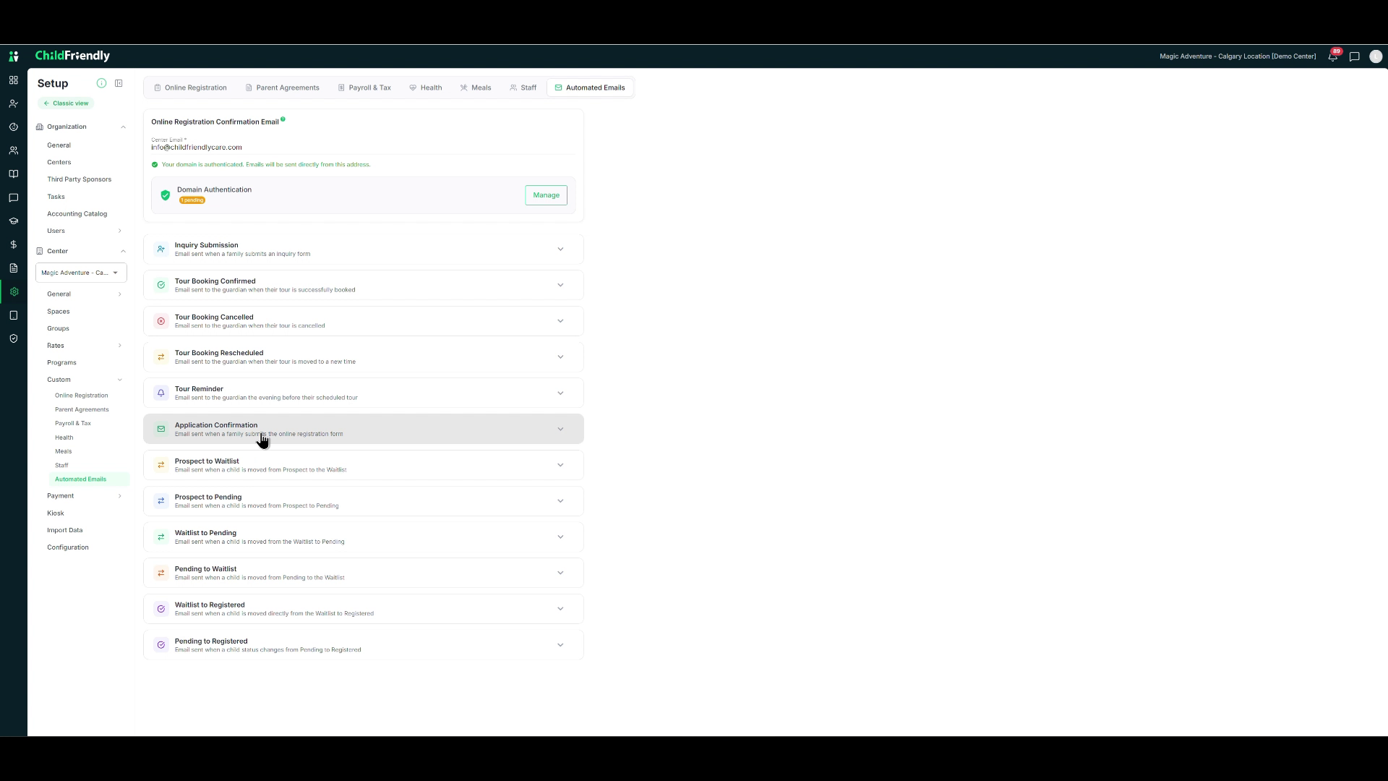Screen dimensions: 1388x781
Task: Switch to the Online Registration tab
Action: [x=190, y=88]
